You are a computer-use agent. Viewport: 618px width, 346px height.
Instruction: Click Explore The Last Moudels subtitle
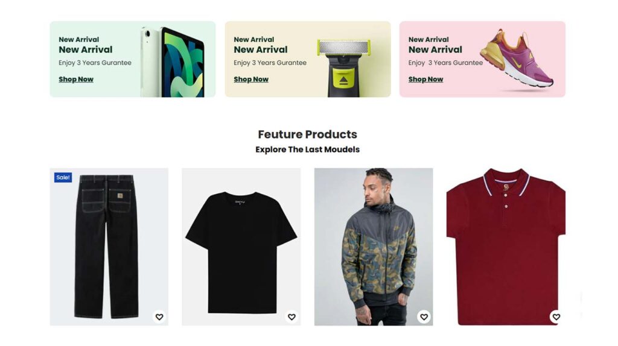307,149
